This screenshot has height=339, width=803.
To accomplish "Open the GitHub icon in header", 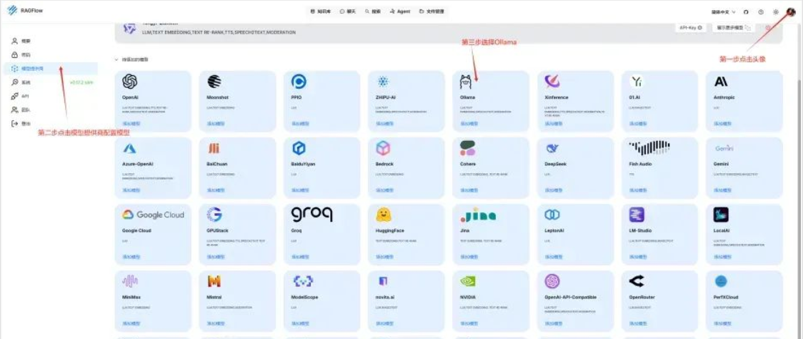I will point(746,11).
